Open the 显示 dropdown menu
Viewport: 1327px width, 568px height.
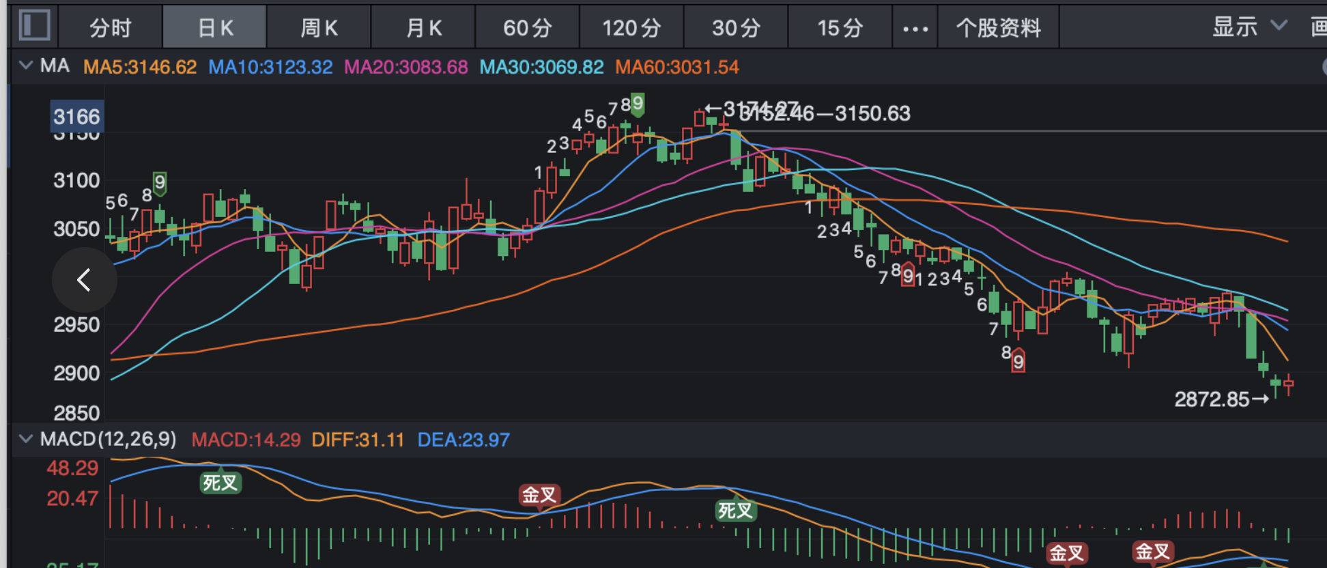pyautogui.click(x=1249, y=27)
